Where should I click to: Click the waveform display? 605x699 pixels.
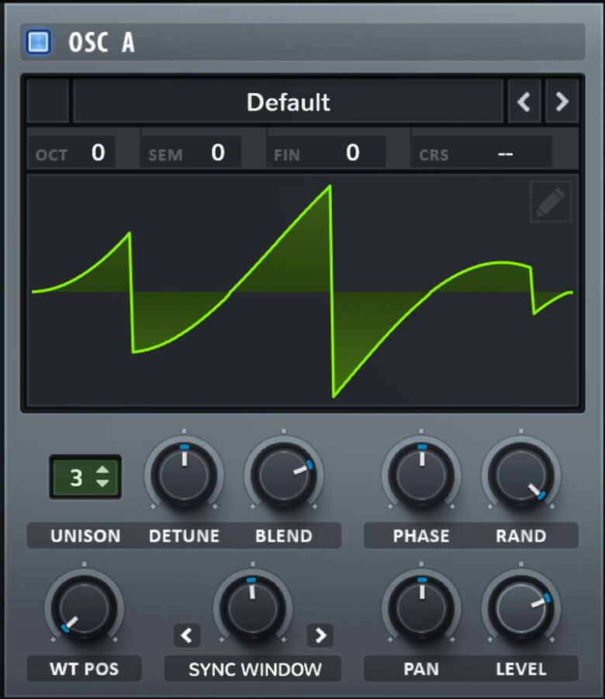click(x=302, y=291)
